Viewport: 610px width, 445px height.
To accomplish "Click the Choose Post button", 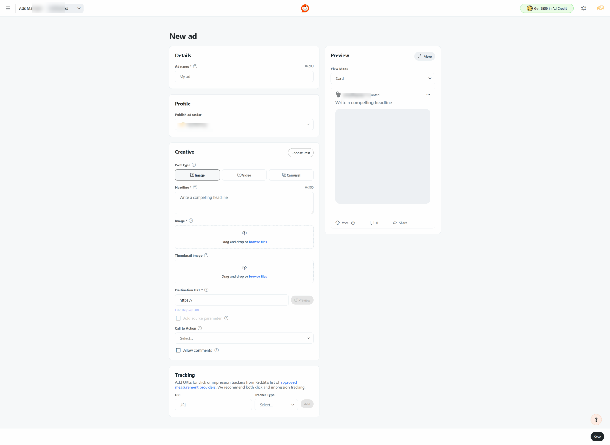I will point(301,153).
